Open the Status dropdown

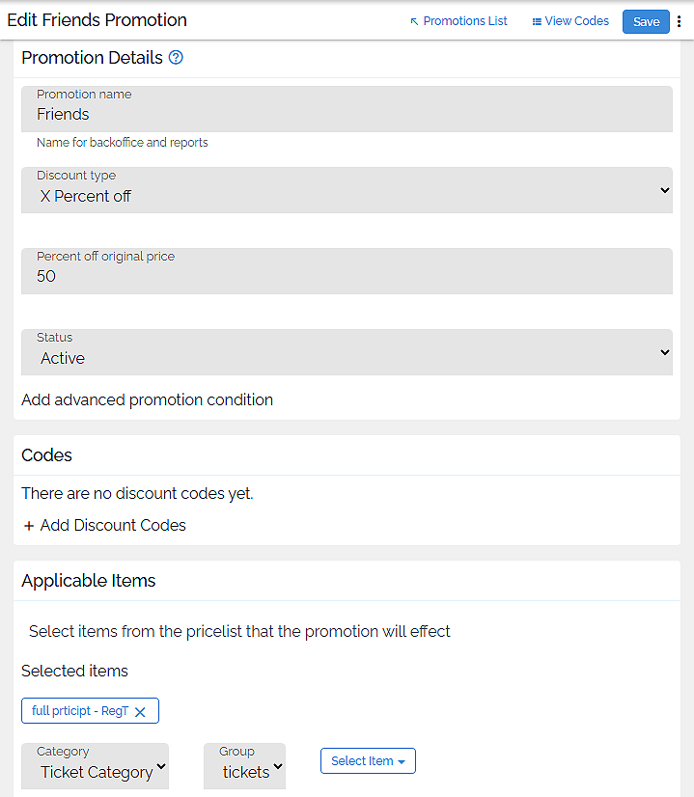pyautogui.click(x=347, y=352)
